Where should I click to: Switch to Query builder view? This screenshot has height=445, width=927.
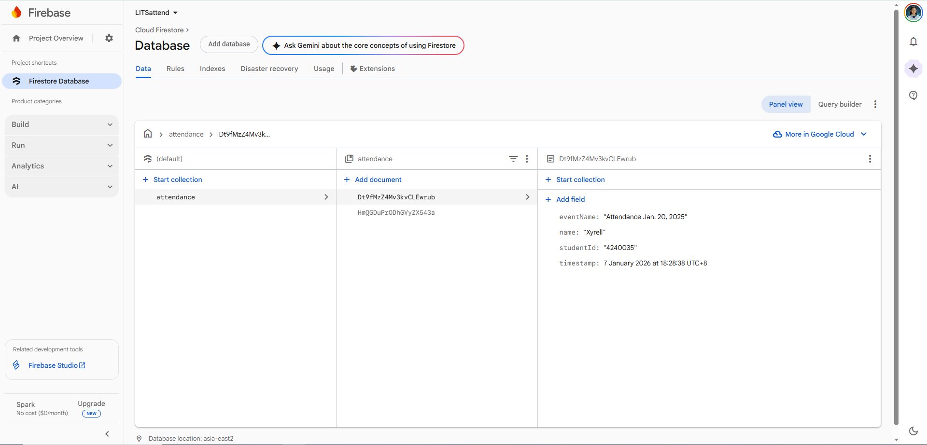[x=840, y=104]
